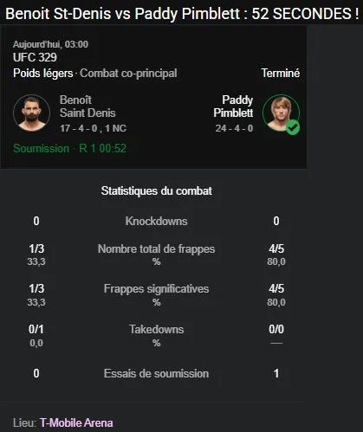Click the headline about 52 SECONDES
363x432 pixels.
pos(182,14)
